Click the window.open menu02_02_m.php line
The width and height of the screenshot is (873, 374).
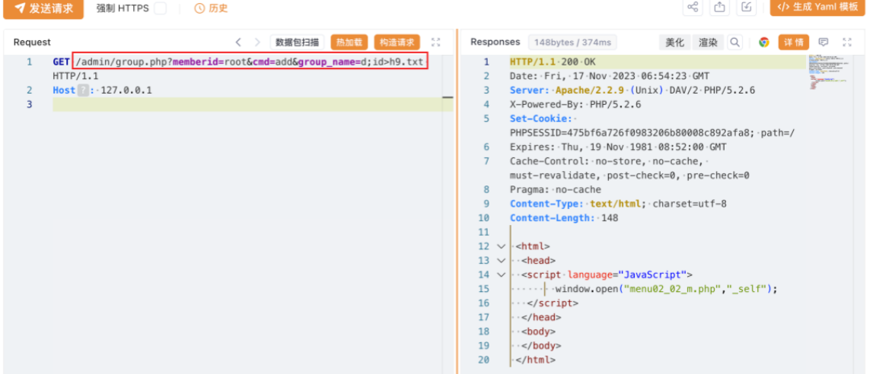(x=666, y=288)
